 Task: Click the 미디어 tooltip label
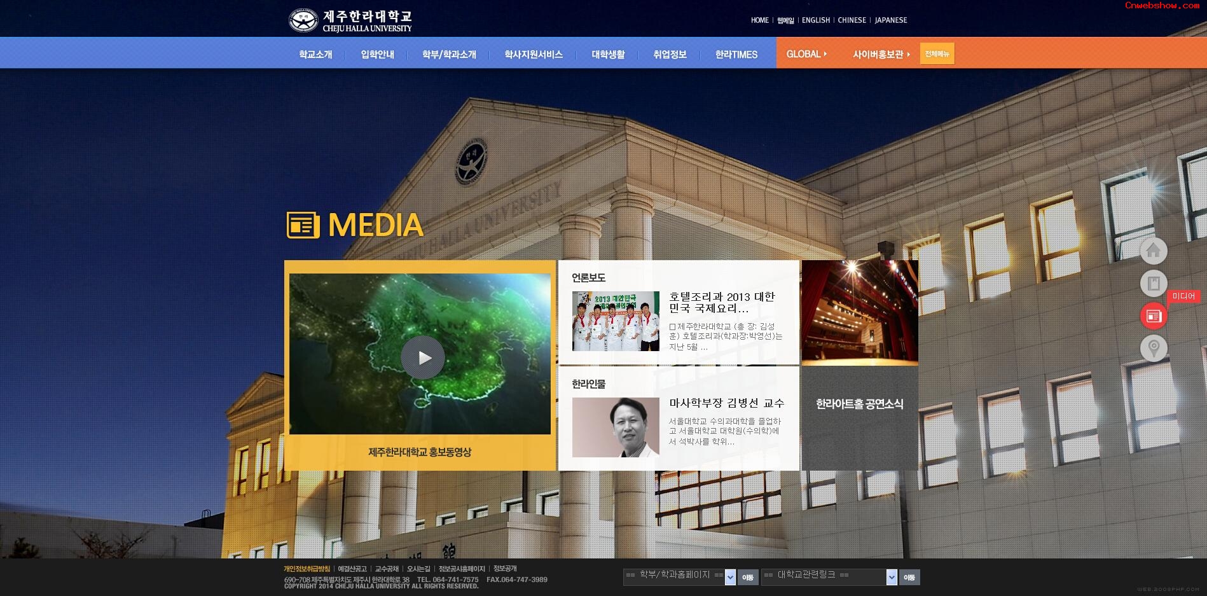click(x=1183, y=296)
